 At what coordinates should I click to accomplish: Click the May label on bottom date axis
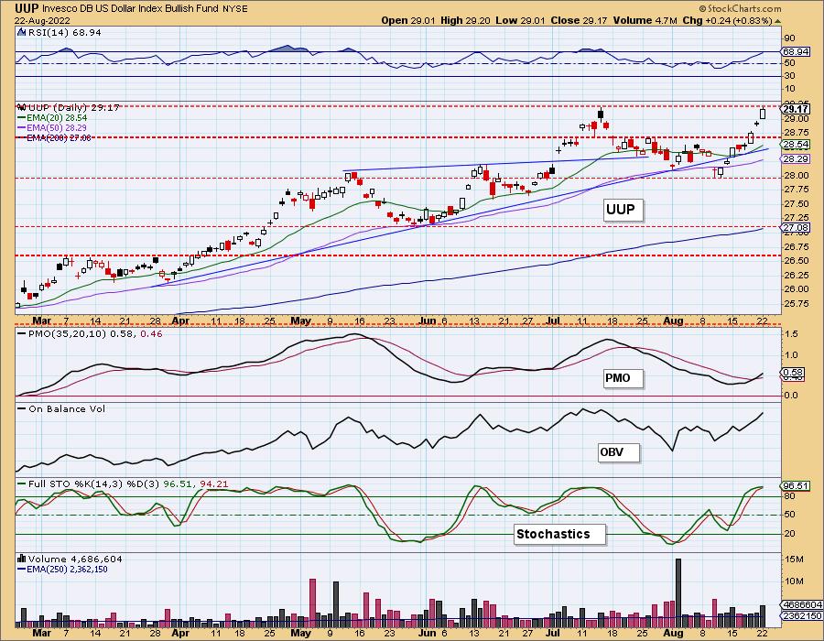[301, 633]
